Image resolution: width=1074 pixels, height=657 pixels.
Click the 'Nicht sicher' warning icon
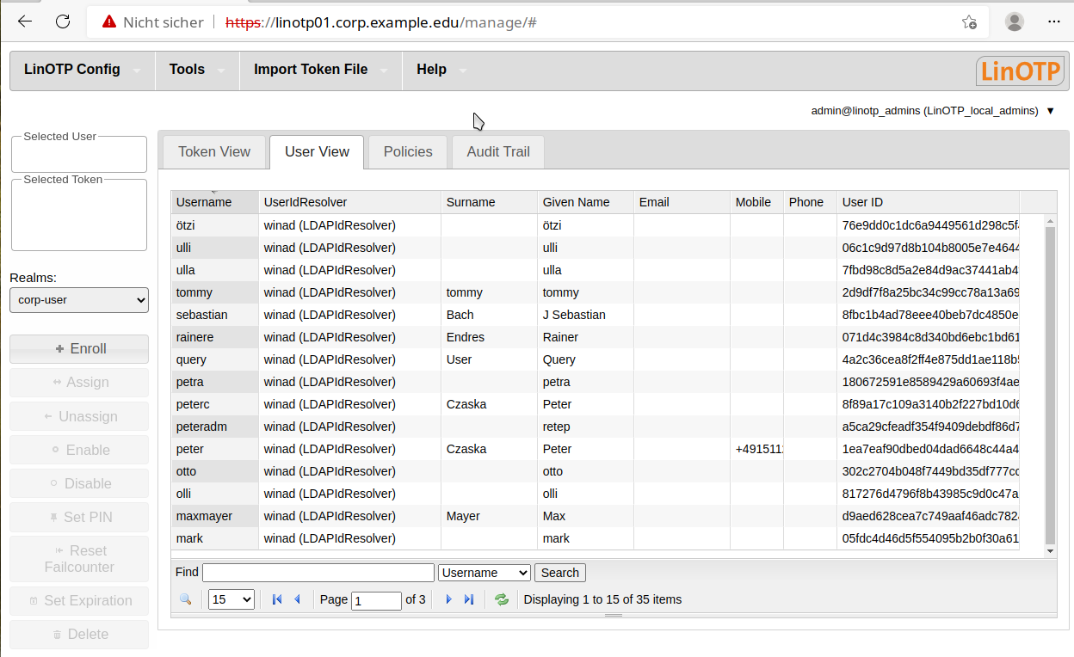109,22
